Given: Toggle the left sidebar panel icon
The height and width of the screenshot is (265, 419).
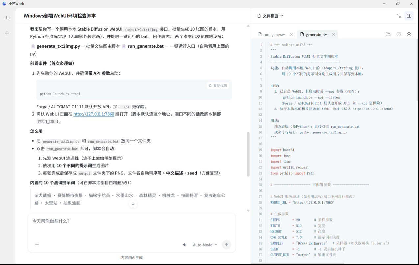Looking at the screenshot, I should point(7,17).
